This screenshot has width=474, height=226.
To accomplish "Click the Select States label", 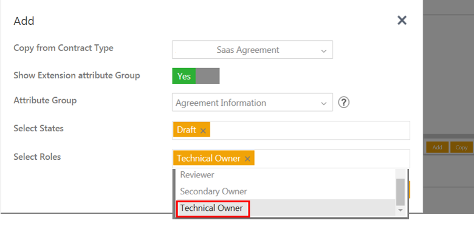I will click(38, 128).
